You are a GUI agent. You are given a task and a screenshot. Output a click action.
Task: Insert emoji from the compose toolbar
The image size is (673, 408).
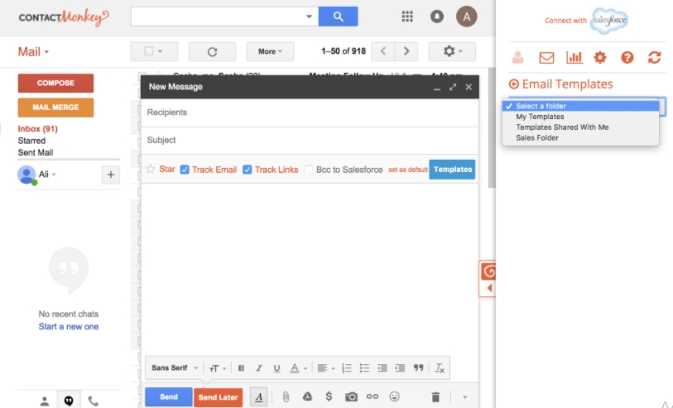pos(394,397)
